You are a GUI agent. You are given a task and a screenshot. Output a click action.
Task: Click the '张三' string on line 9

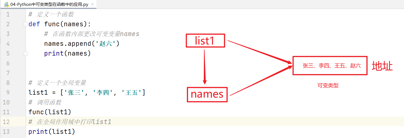75,92
